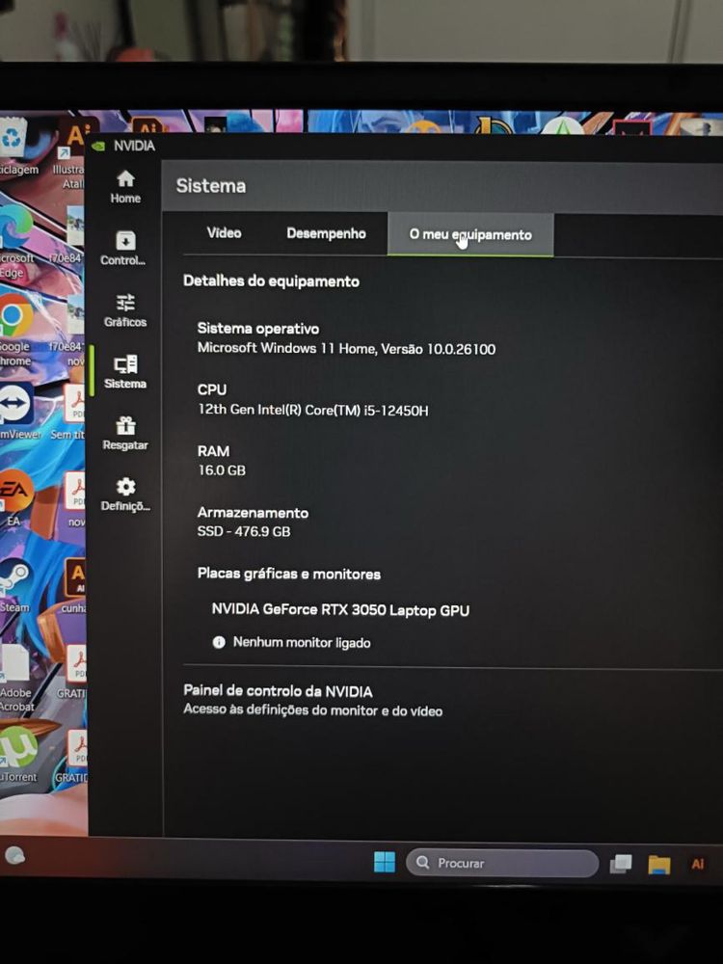Select the Google Chrome desktop icon

(x=15, y=330)
